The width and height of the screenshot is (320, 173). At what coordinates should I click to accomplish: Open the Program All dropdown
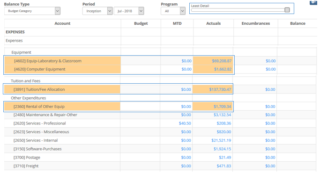(x=173, y=11)
